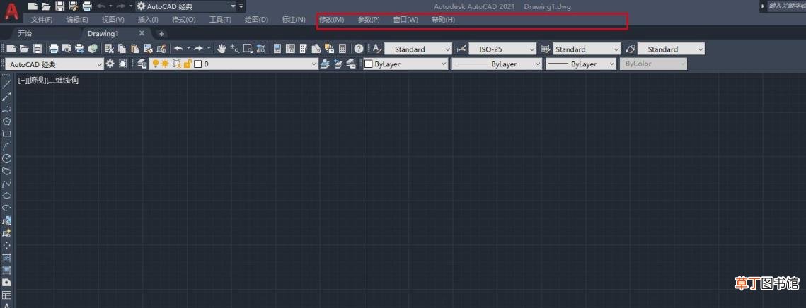The image size is (806, 308).
Task: Click the Zoom Previous icon
Action: (x=261, y=49)
